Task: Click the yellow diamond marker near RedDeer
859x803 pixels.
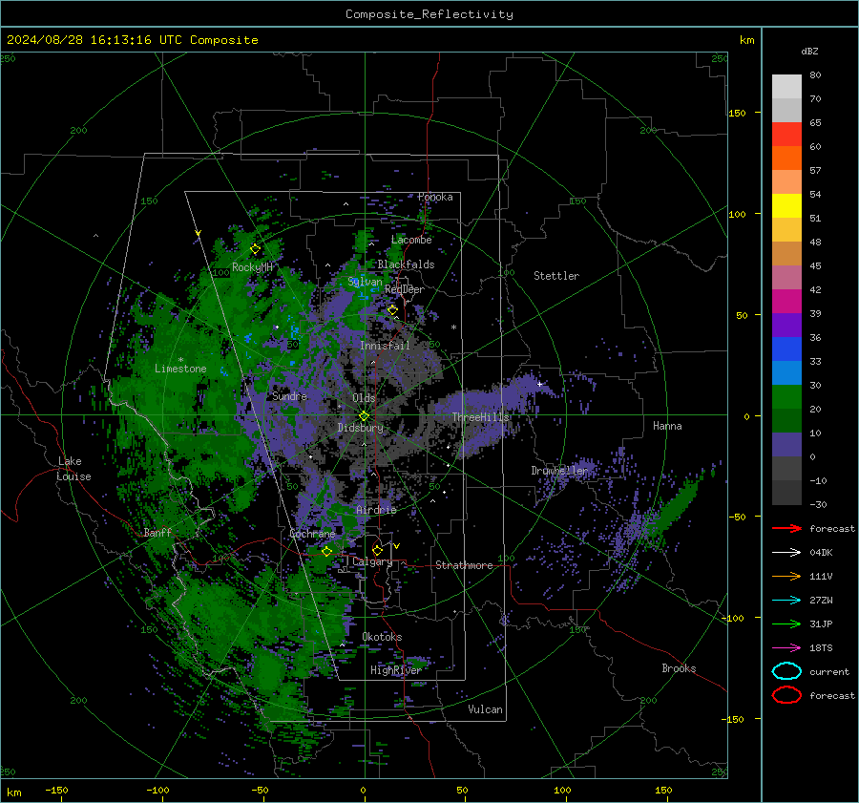Action: (x=392, y=310)
